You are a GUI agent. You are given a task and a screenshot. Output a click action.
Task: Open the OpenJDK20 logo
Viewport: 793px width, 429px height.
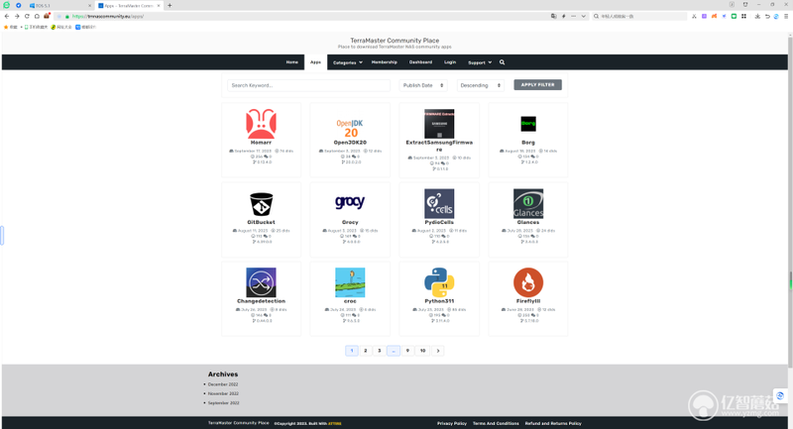[x=350, y=129]
